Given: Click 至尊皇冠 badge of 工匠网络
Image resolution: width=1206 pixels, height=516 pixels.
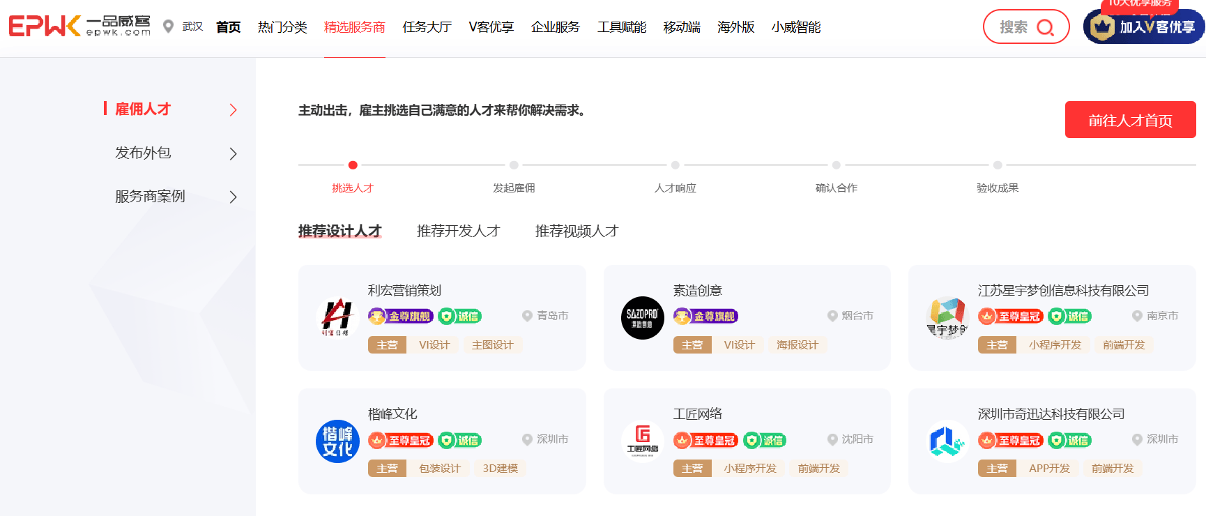Looking at the screenshot, I should click(x=705, y=440).
